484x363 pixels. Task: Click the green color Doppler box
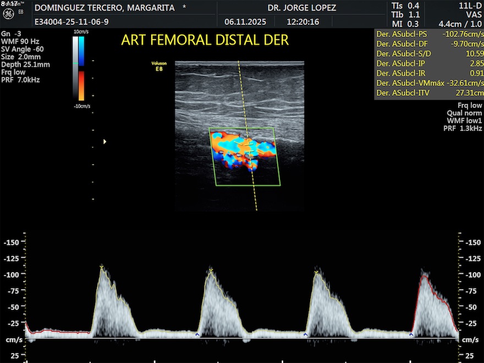coord(246,157)
